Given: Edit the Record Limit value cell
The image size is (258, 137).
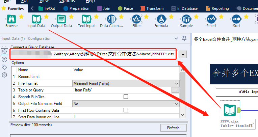Looking at the screenshot, I should (126, 77).
